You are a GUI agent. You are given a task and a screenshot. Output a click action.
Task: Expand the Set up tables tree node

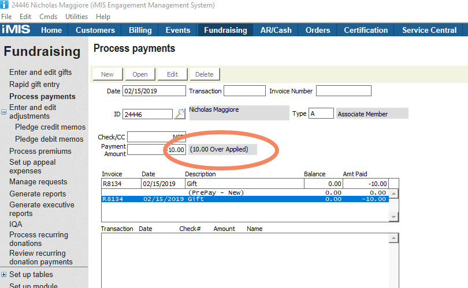4,275
